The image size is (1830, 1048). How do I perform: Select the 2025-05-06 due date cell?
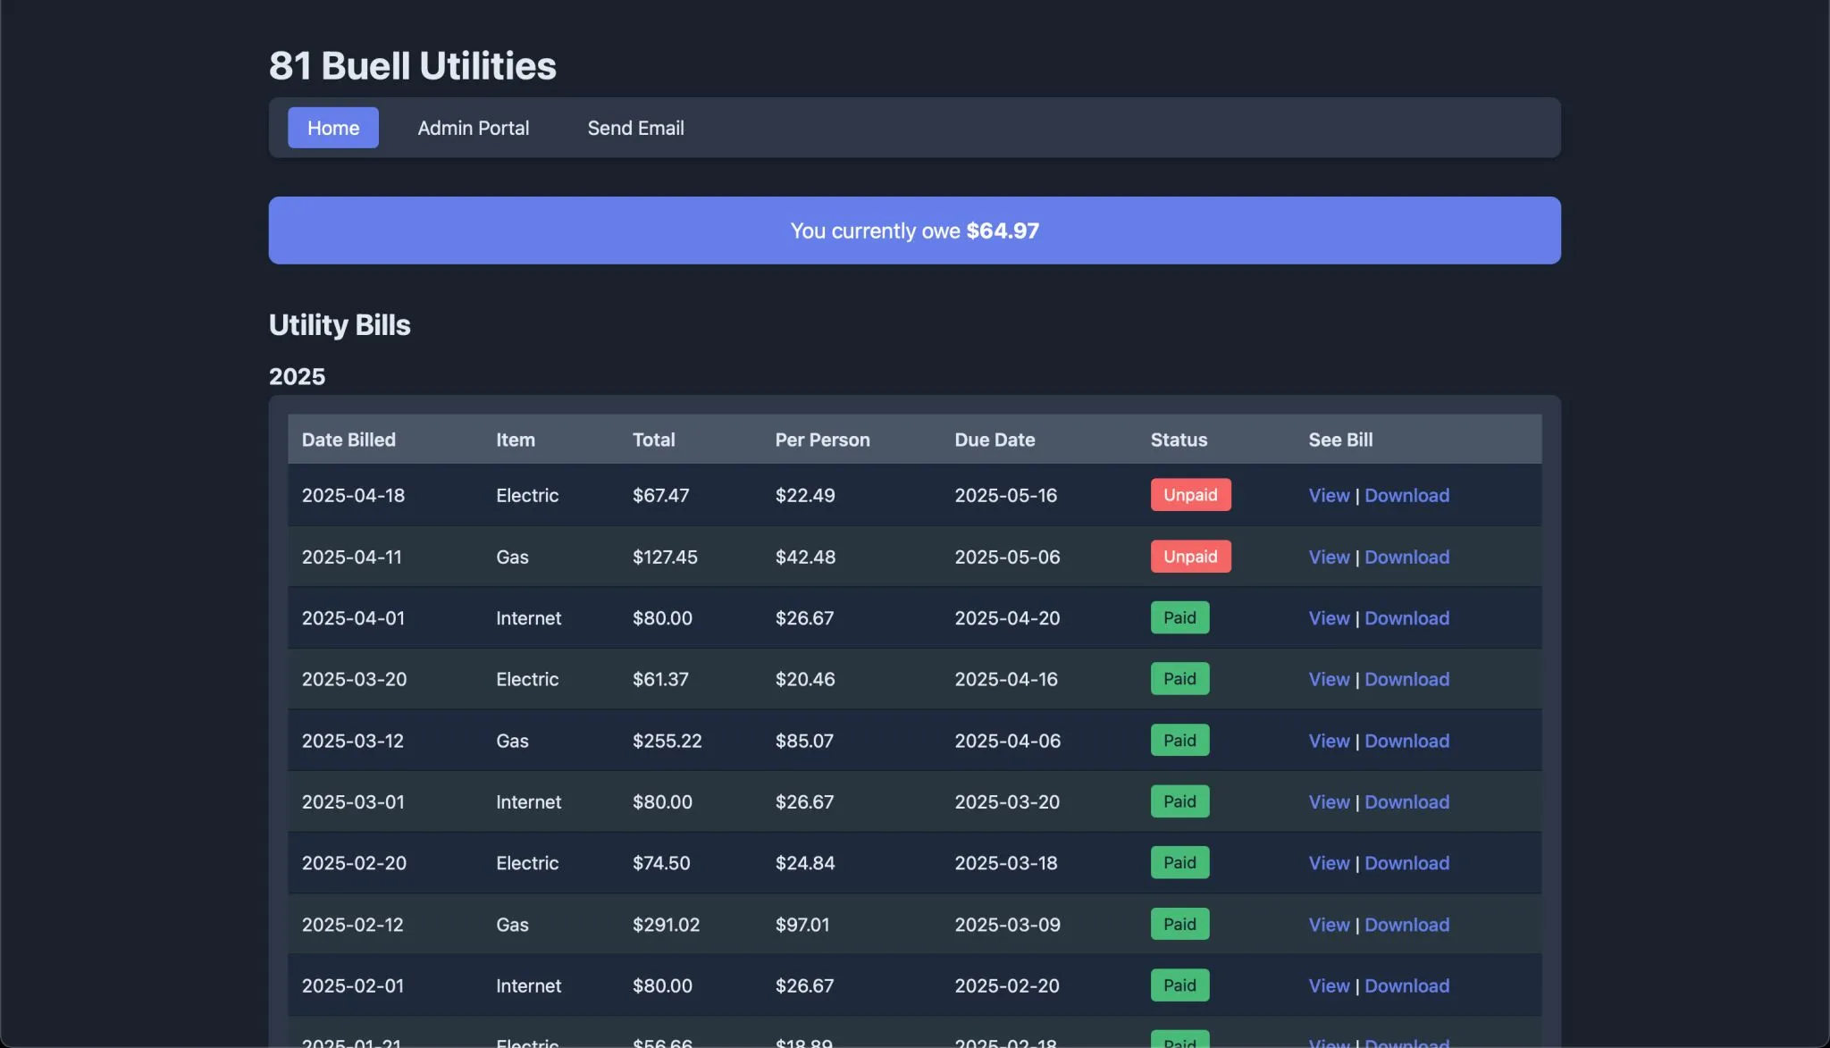[1007, 557]
